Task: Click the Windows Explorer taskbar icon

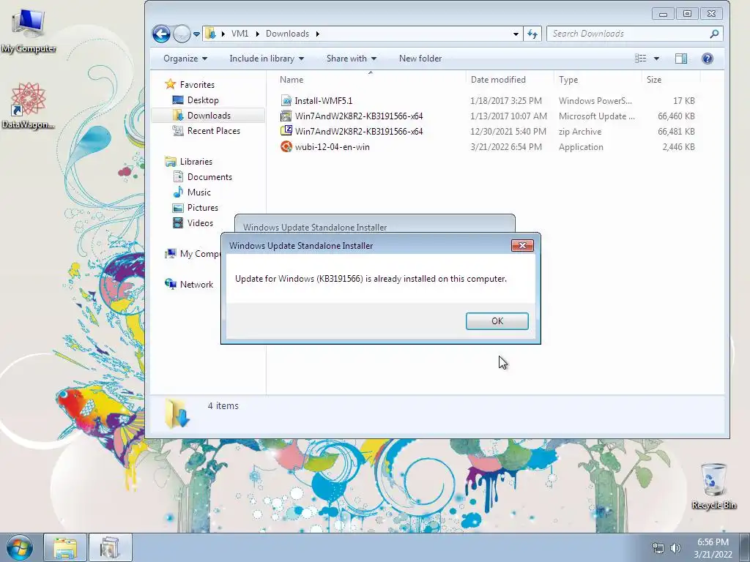Action: 65,547
